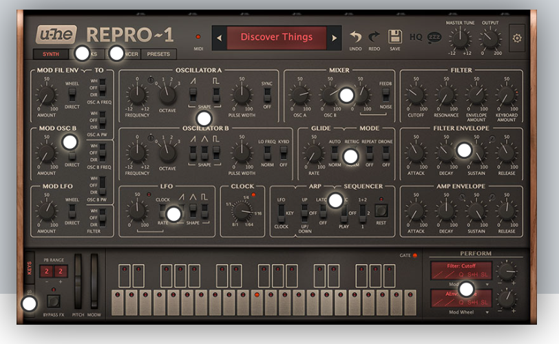Open settings with the gear icon

[516, 38]
